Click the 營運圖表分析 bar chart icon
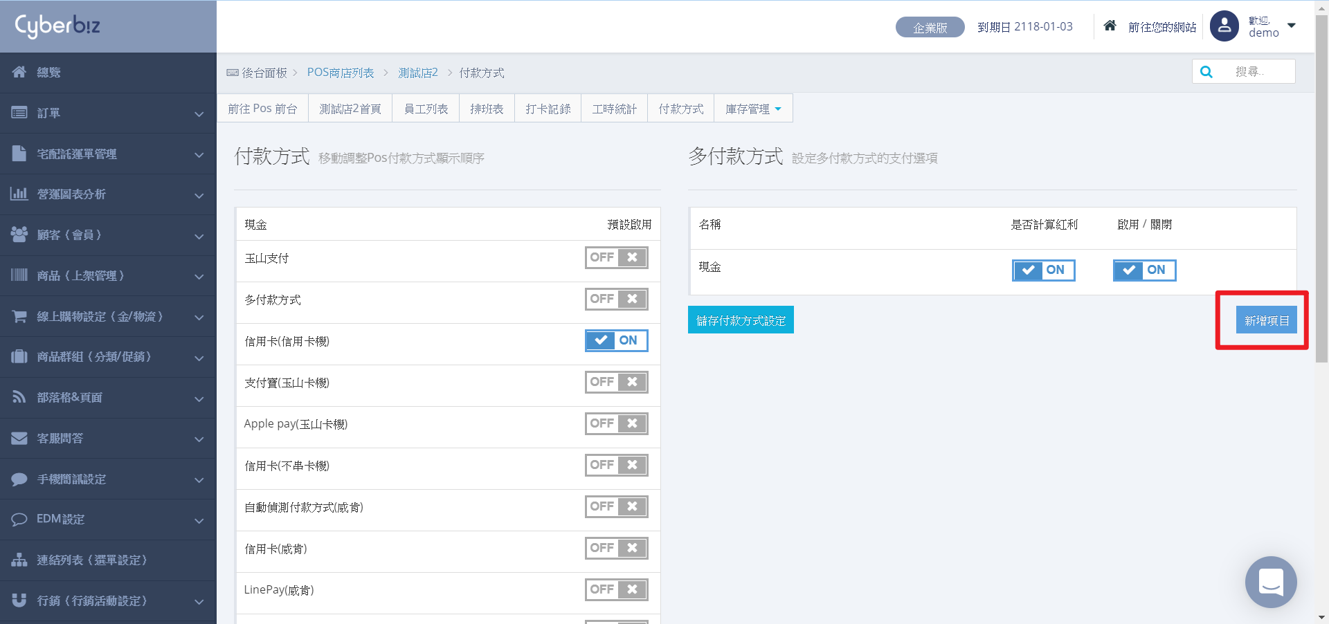The image size is (1329, 624). 19,194
